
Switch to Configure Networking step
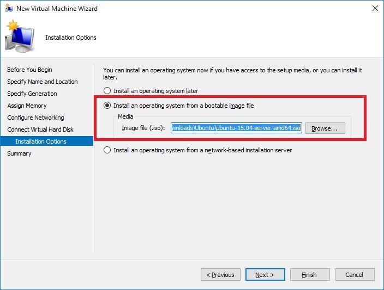coord(36,118)
